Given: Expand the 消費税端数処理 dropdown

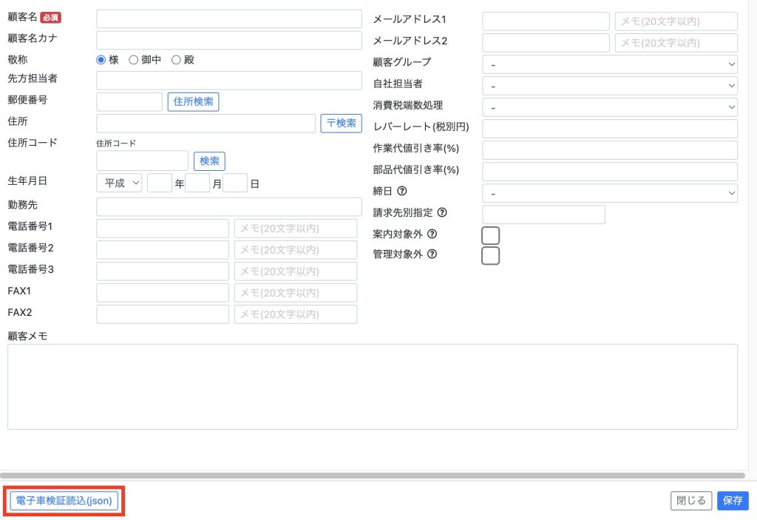Looking at the screenshot, I should click(610, 107).
